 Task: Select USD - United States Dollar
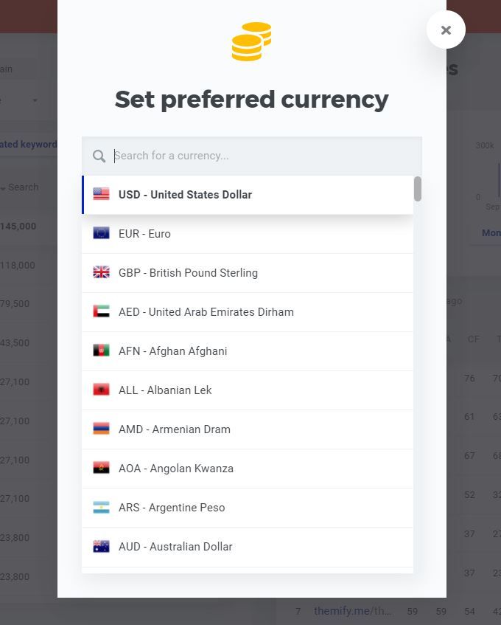(248, 195)
